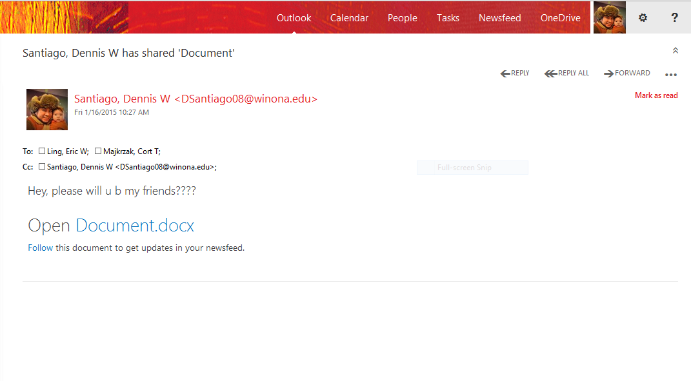Image resolution: width=691 pixels, height=381 pixels.
Task: Click the Reply arrow icon
Action: (x=505, y=73)
